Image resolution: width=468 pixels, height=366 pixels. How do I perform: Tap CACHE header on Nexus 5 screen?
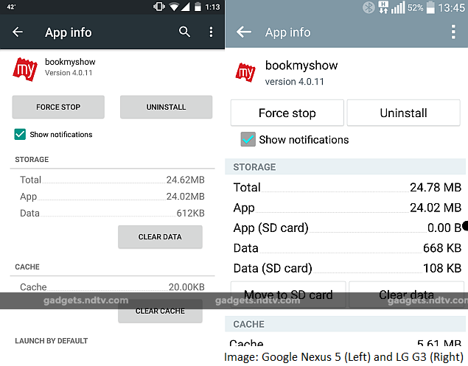click(x=27, y=267)
